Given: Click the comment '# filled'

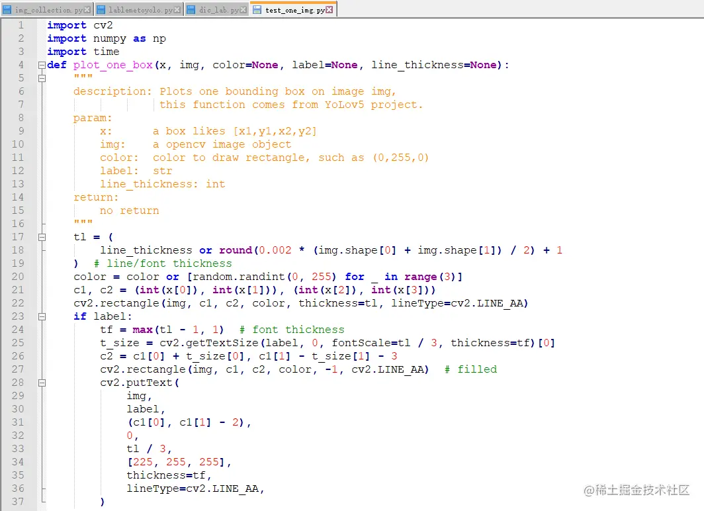Looking at the screenshot, I should [470, 369].
